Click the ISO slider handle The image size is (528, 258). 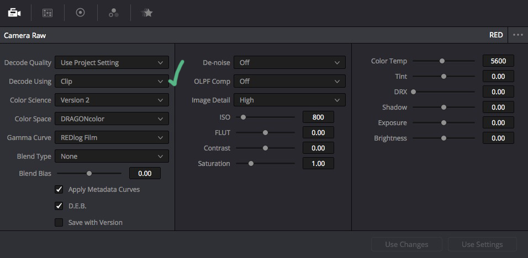(243, 117)
